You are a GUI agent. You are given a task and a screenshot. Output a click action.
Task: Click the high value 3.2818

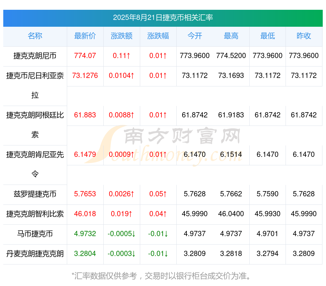231,254
